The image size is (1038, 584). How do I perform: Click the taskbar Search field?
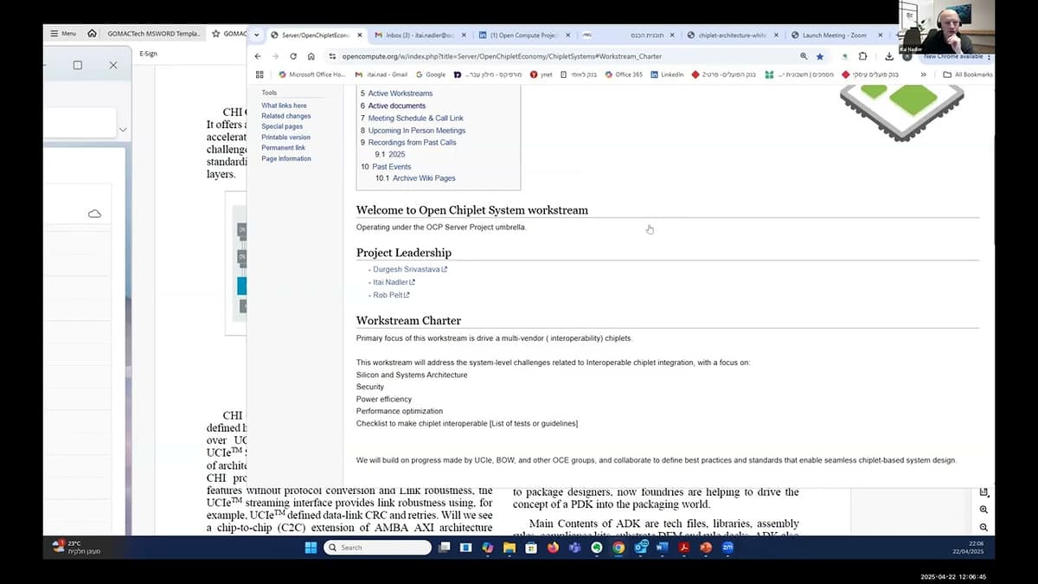tap(376, 547)
